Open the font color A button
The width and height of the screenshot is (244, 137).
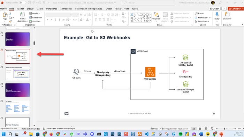pos(87,19)
